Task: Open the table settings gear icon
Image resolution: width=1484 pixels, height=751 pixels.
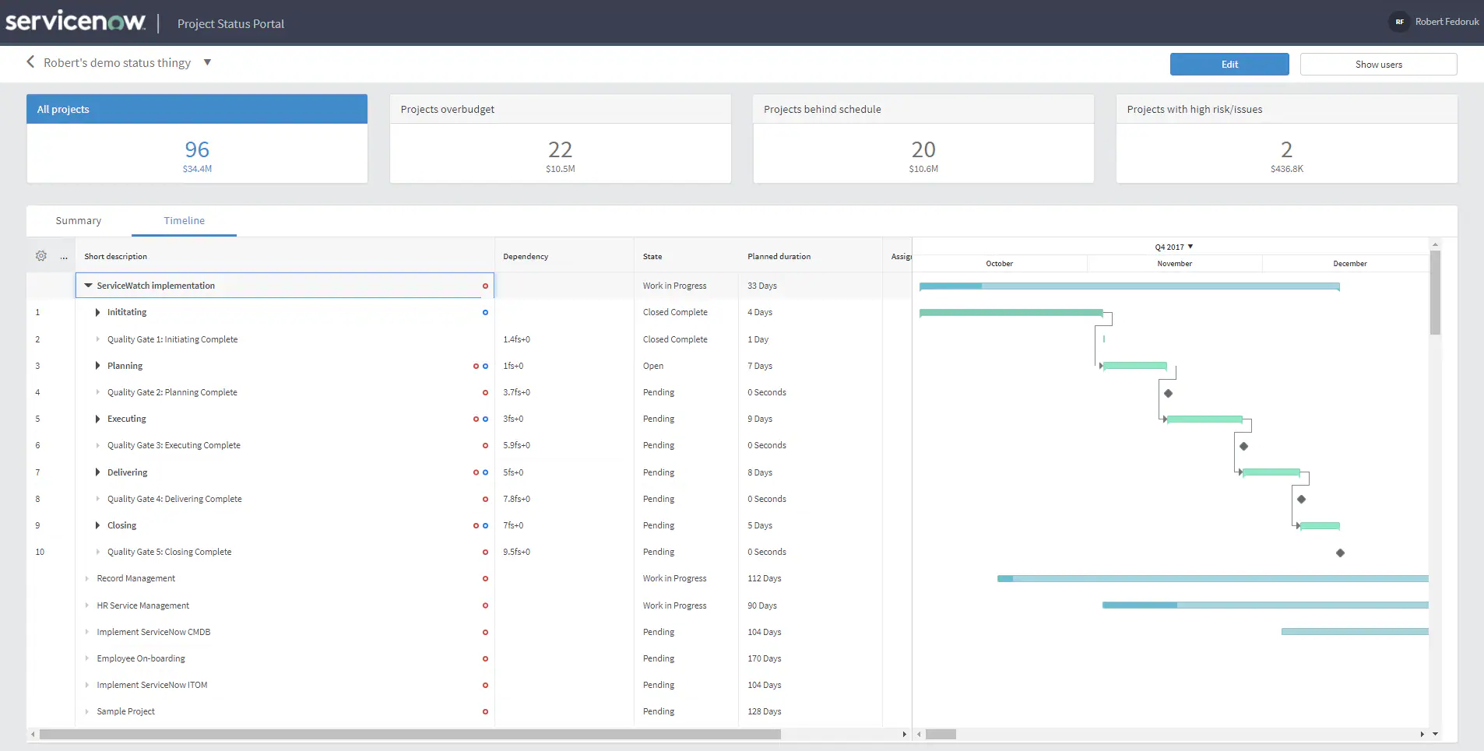Action: pos(41,256)
